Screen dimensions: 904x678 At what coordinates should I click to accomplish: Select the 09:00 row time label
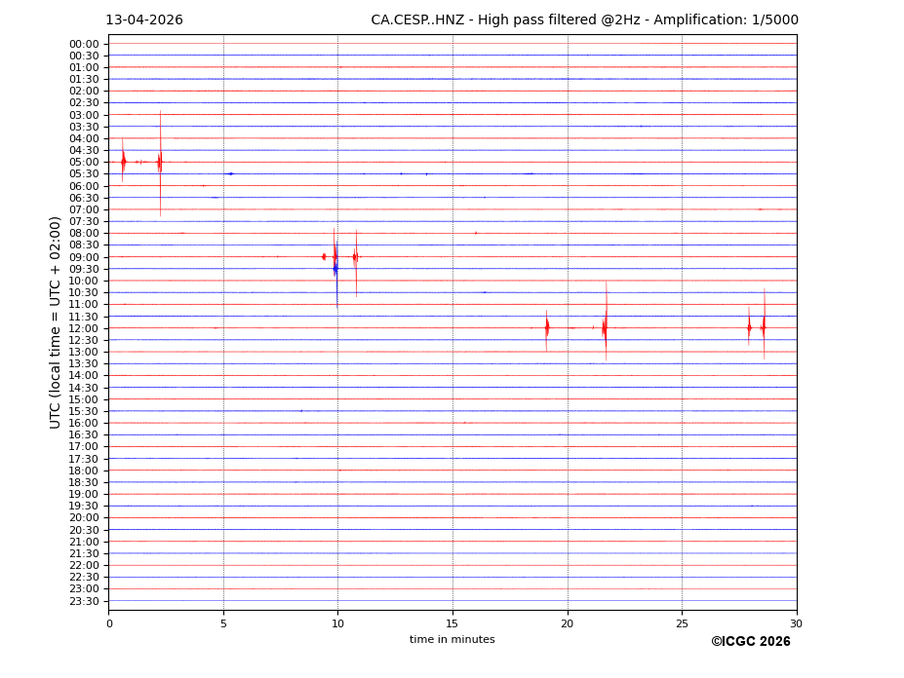[84, 257]
